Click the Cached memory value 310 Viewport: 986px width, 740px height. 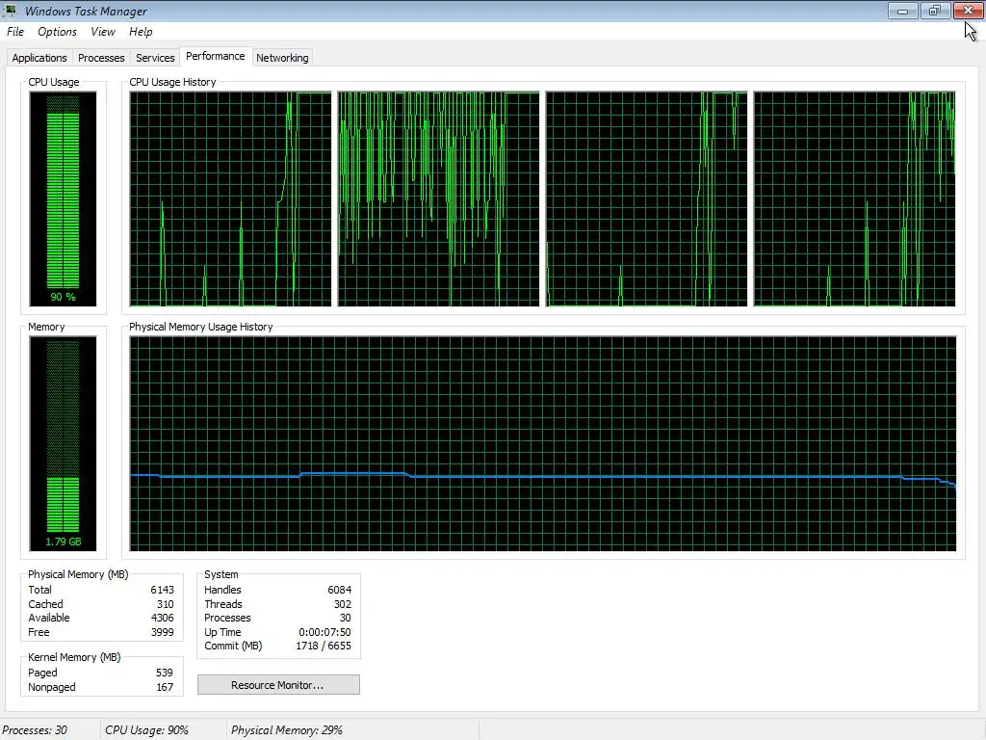coord(165,604)
